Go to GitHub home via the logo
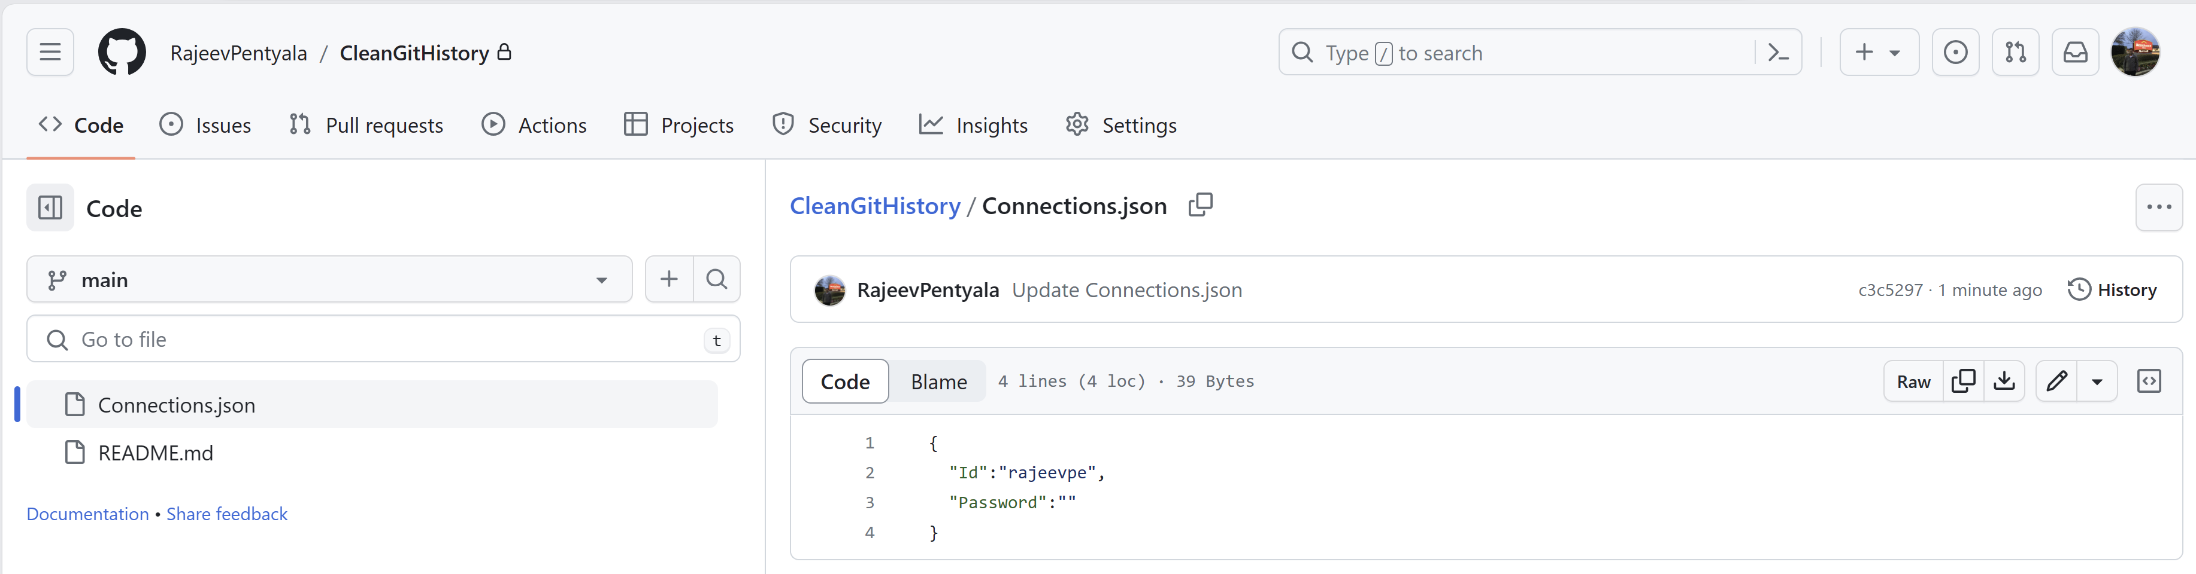The width and height of the screenshot is (2196, 574). point(122,52)
